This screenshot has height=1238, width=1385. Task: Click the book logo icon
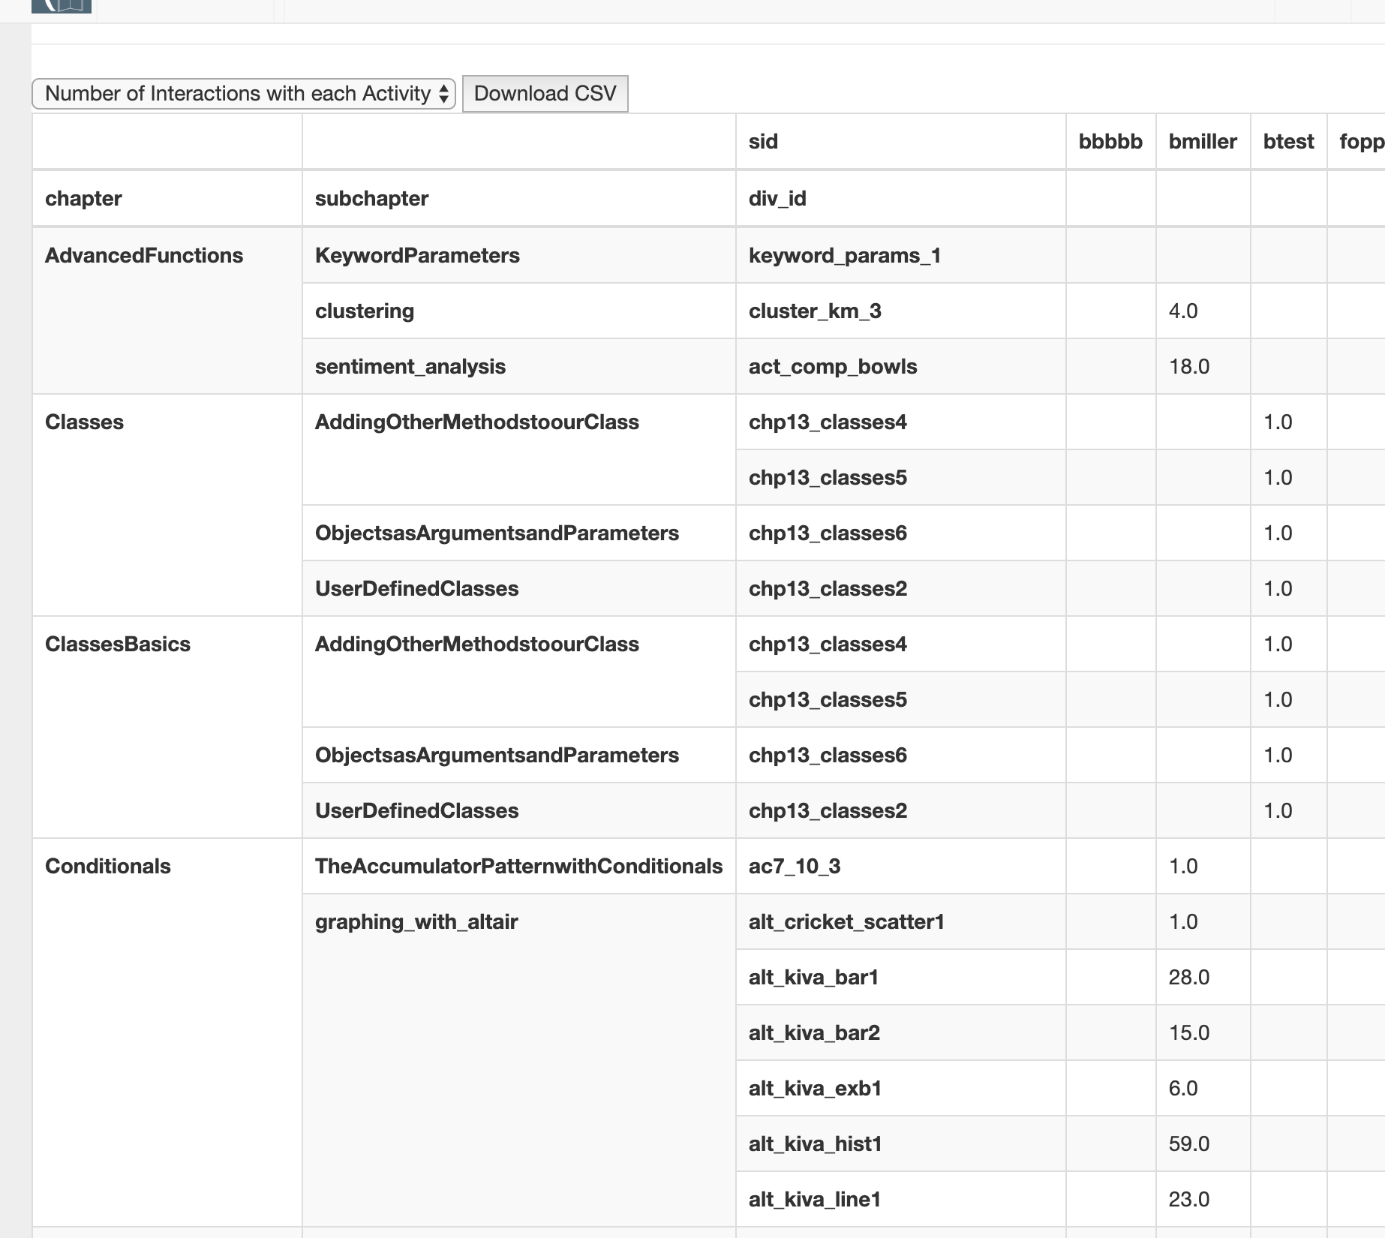[62, 6]
